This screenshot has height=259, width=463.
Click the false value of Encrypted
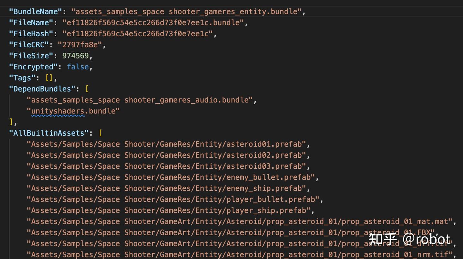tap(77, 67)
